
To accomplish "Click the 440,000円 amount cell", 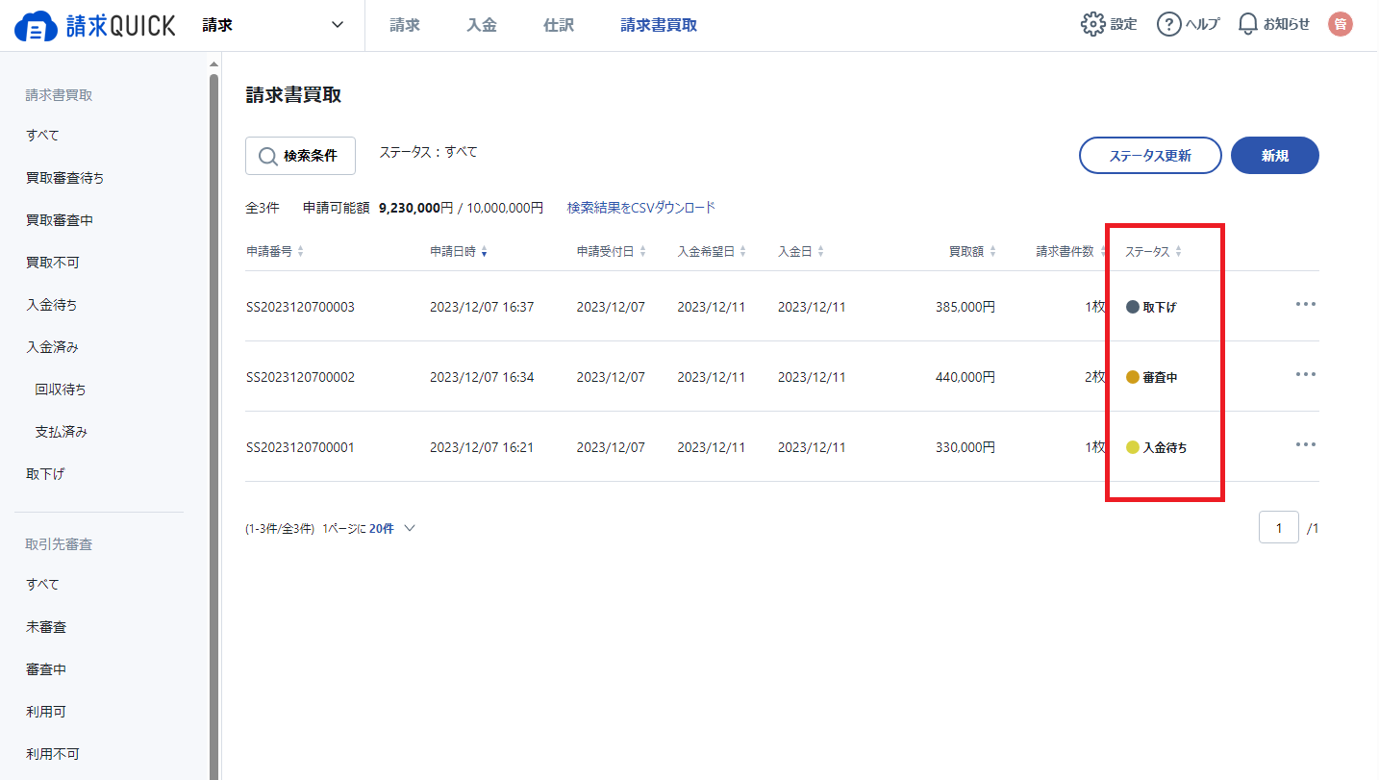I will [x=965, y=377].
